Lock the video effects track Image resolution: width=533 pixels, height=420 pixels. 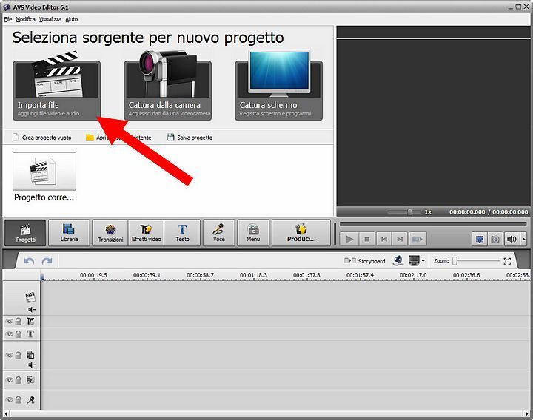coord(19,321)
